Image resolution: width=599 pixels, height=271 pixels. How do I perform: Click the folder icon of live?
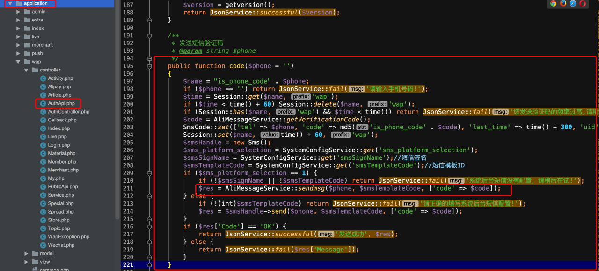[27, 36]
